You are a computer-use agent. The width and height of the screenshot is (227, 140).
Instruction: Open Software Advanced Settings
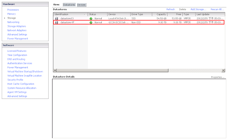tap(17, 96)
